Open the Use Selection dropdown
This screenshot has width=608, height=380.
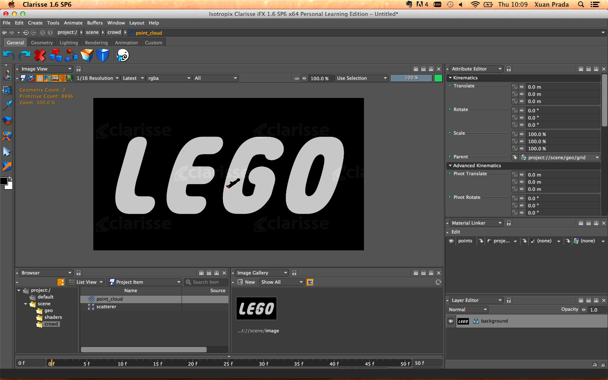(362, 78)
